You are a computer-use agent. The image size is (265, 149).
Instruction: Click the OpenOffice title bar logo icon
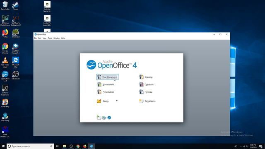pyautogui.click(x=36, y=34)
